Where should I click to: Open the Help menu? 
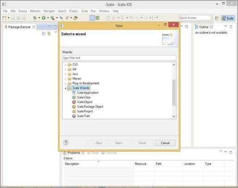click(x=116, y=11)
